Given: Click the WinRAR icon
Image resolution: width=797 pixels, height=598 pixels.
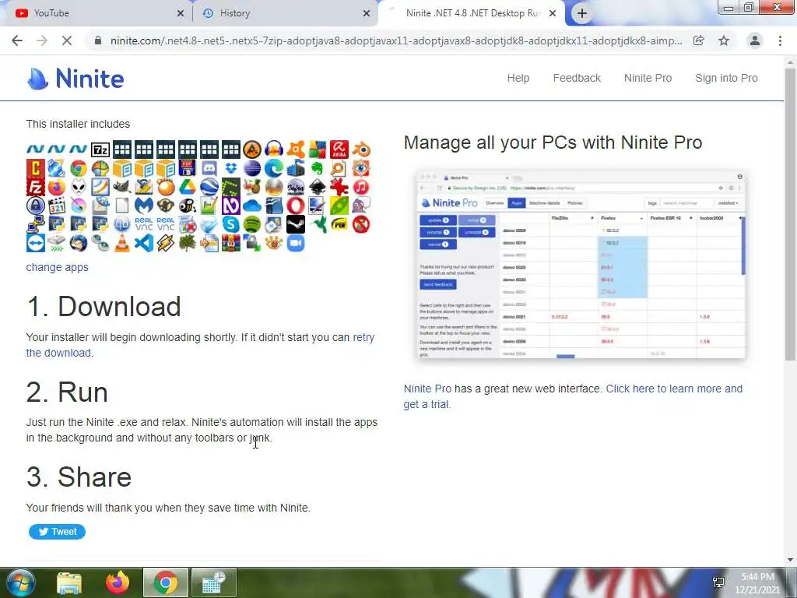Looking at the screenshot, I should point(230,243).
